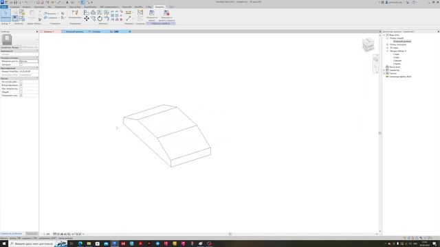
Task: Save file from quick access toolbar
Action: pos(15,2)
